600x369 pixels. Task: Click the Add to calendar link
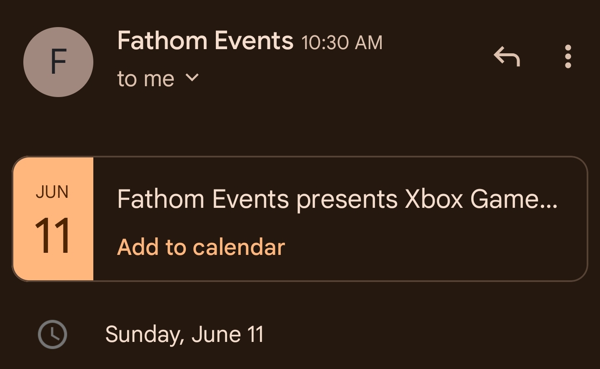(201, 247)
